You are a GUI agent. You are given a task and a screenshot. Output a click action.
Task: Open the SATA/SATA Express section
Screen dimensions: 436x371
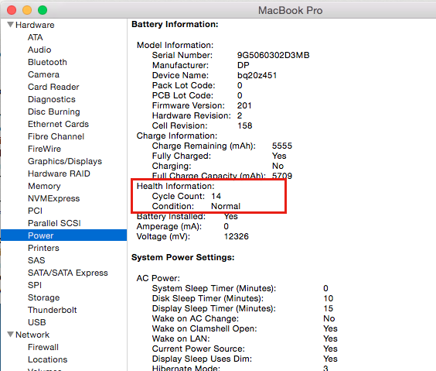coord(68,273)
